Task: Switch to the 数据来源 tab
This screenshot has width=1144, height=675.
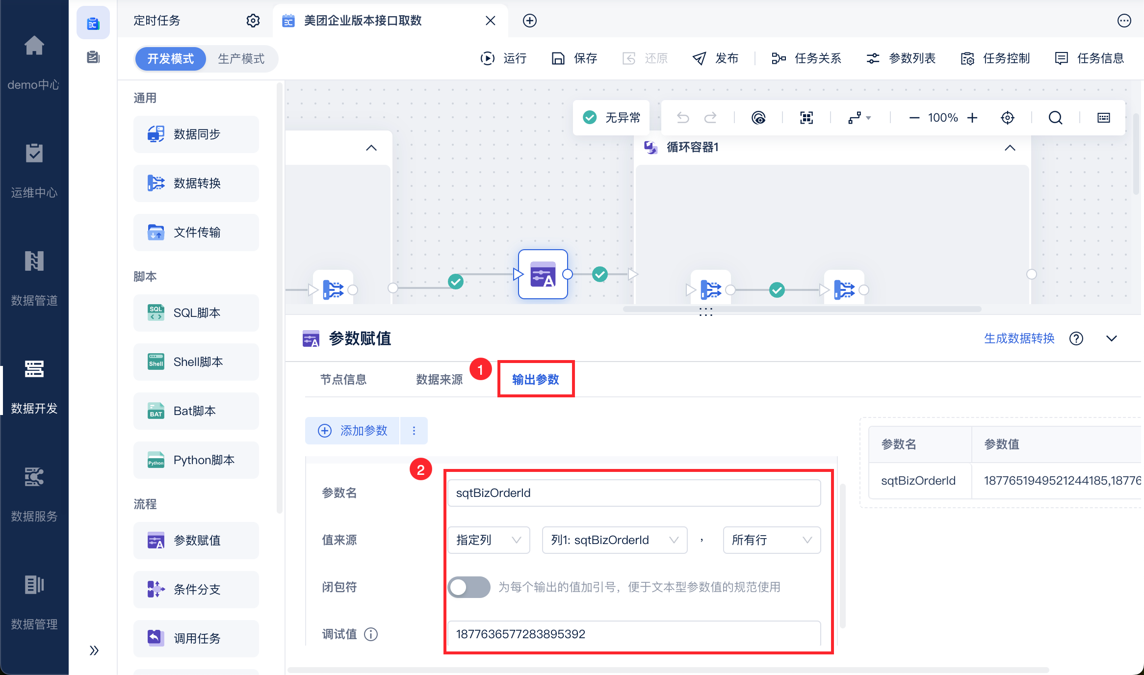Action: tap(439, 380)
